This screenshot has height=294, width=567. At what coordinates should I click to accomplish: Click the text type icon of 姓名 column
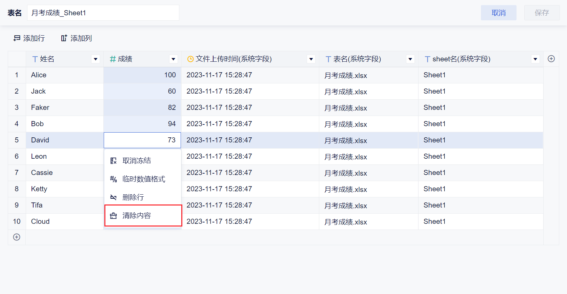(35, 59)
